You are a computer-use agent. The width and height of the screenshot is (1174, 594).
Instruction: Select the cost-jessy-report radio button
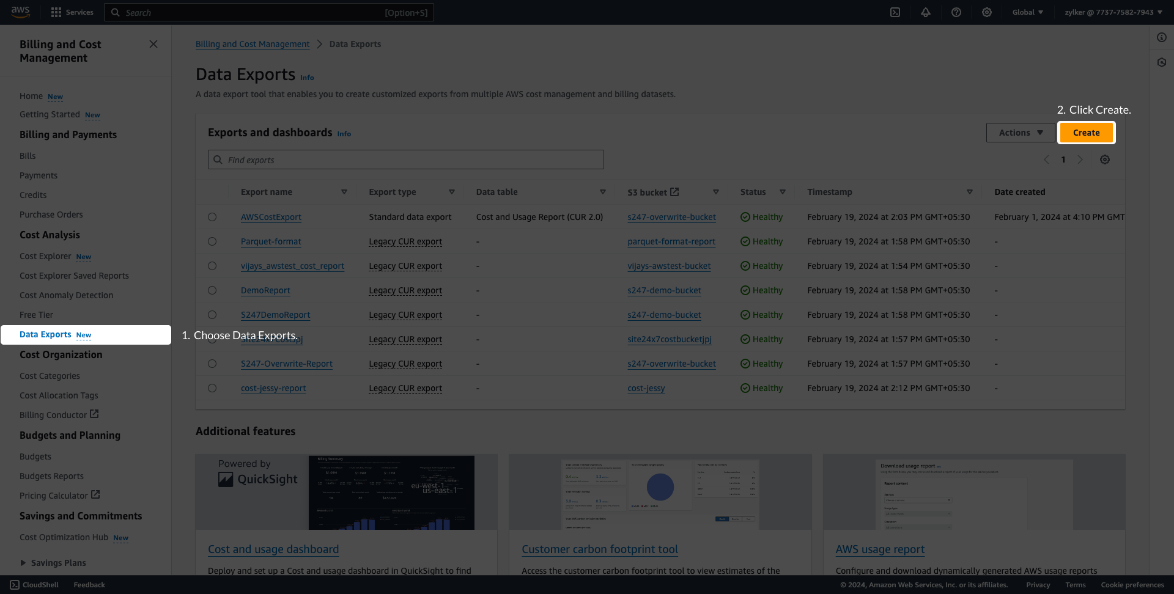[212, 388]
